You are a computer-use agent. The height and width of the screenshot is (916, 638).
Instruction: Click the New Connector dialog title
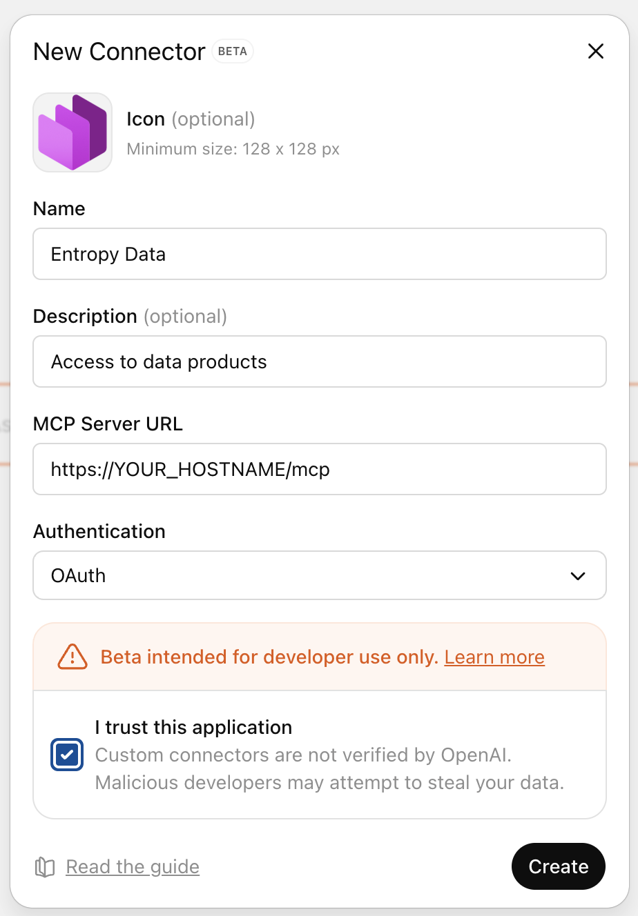tap(118, 51)
